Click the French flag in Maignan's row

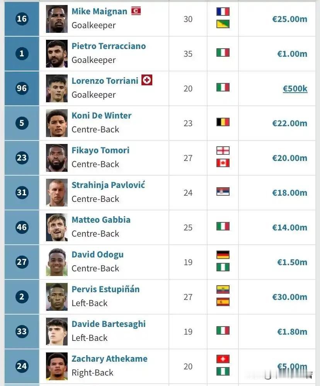[223, 12]
